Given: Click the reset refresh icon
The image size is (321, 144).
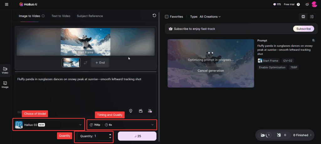Looking at the screenshot, I should (154, 16).
